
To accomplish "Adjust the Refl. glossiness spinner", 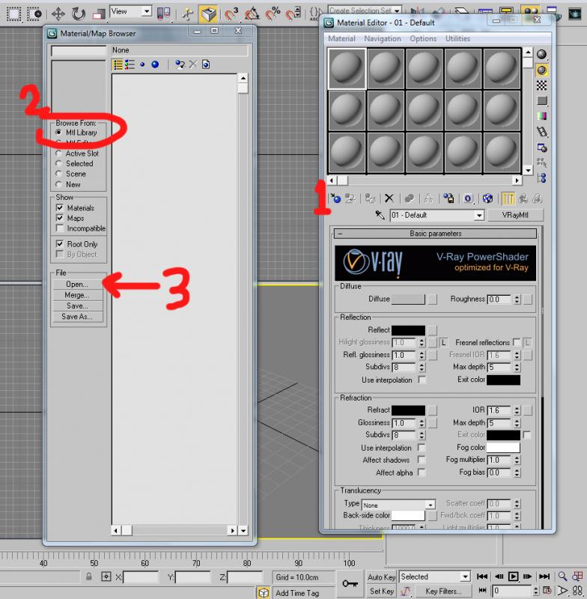I will click(422, 355).
